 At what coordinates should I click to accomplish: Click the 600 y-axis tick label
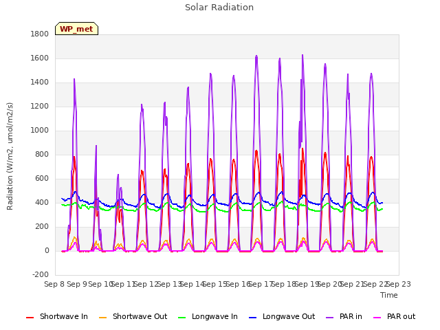pyautogui.click(x=42, y=179)
